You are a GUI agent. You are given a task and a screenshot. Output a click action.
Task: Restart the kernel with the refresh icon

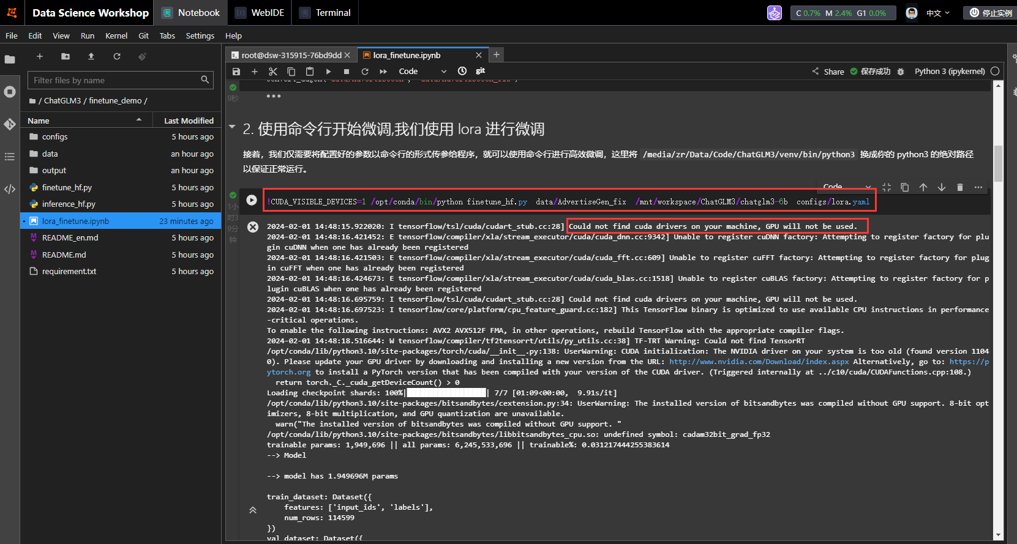[365, 72]
